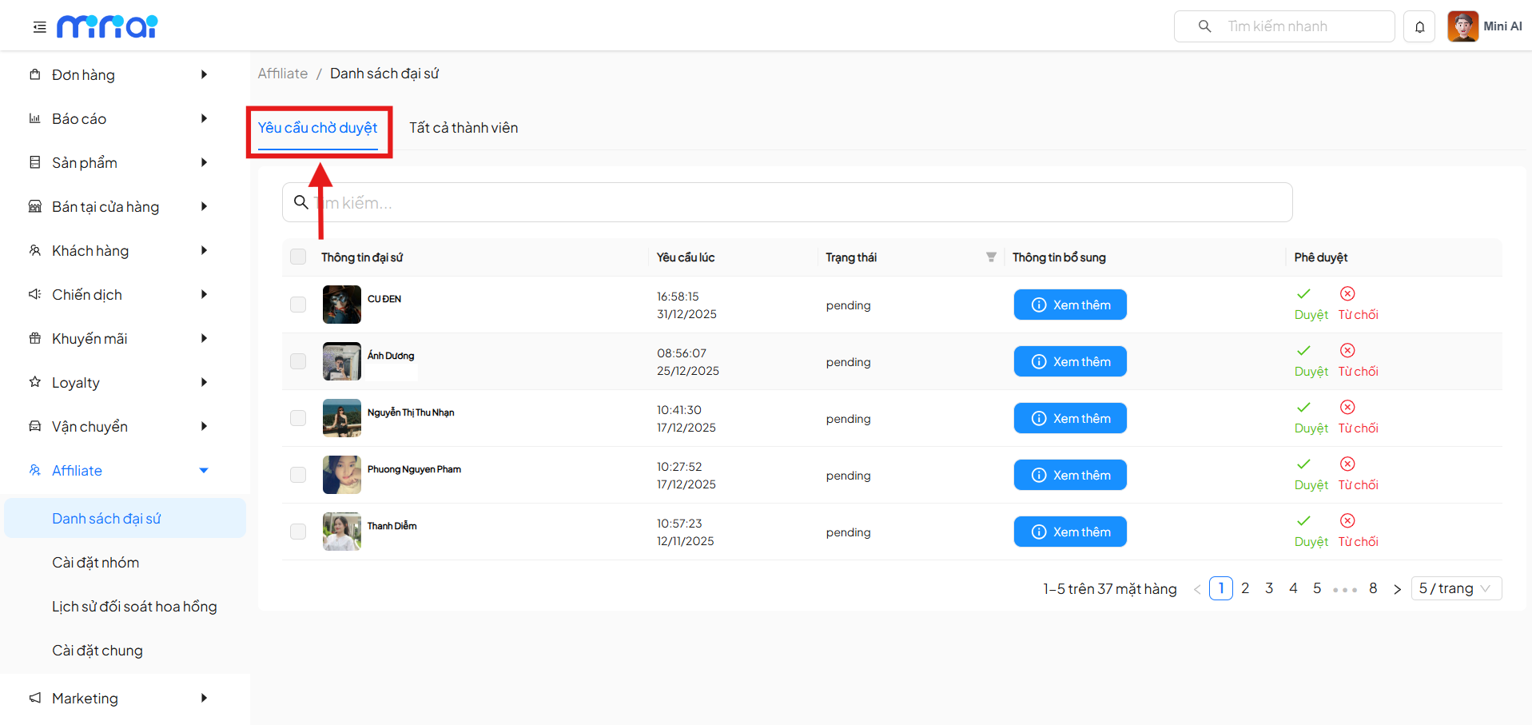This screenshot has height=725, width=1532.
Task: Expand the Đơn hàng sidebar menu
Action: click(x=120, y=75)
